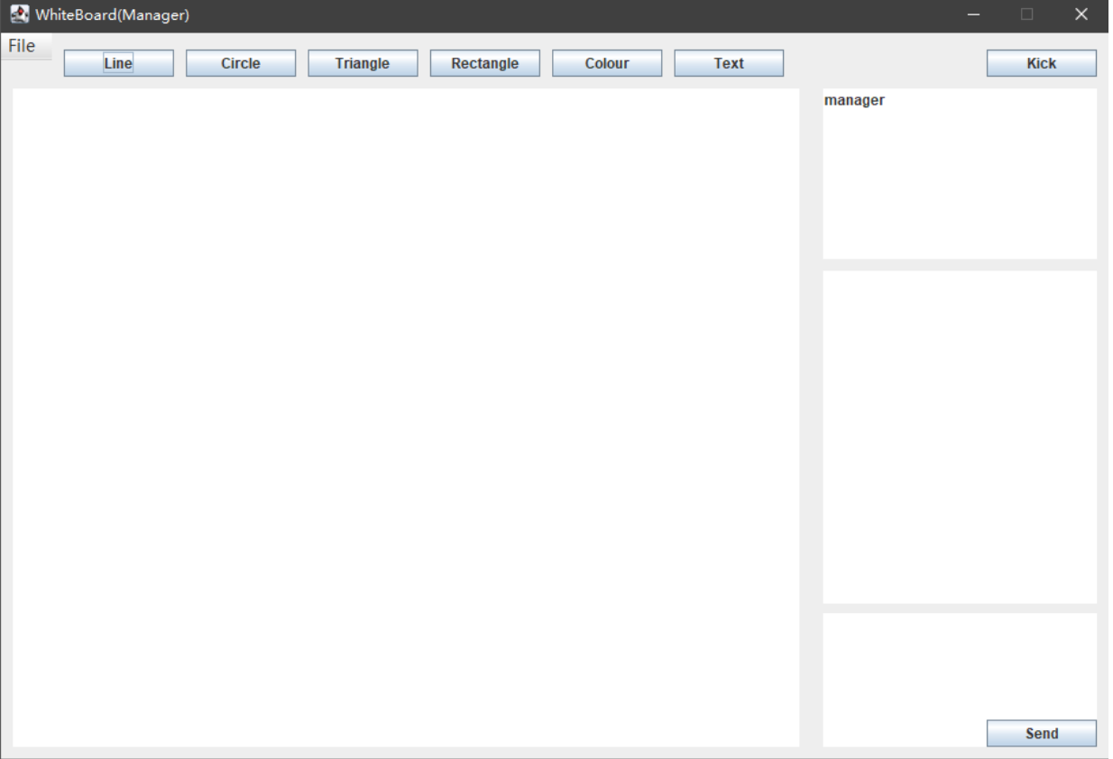The width and height of the screenshot is (1113, 759).
Task: Click the whiteboard drawing canvas
Action: point(406,415)
